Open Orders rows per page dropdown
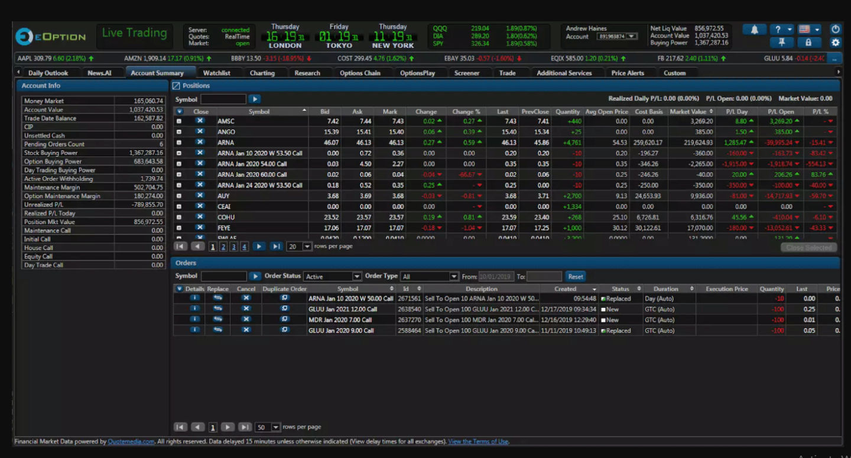Image resolution: width=851 pixels, height=458 pixels. click(x=275, y=427)
